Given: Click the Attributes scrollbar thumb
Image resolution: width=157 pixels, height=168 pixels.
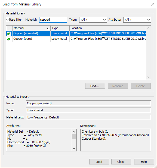Looking at the screenshot, I should (x=74, y=136).
